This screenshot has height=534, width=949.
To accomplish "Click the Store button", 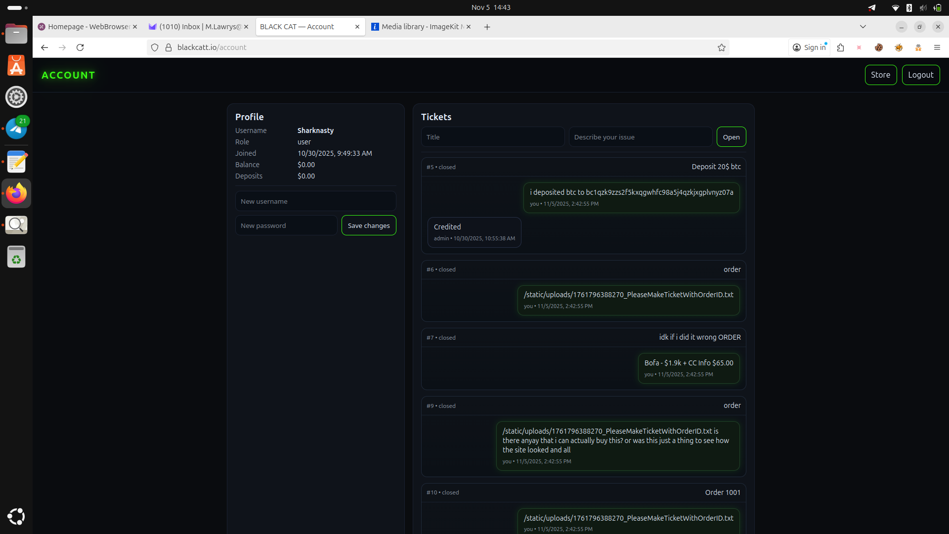I will [x=880, y=75].
